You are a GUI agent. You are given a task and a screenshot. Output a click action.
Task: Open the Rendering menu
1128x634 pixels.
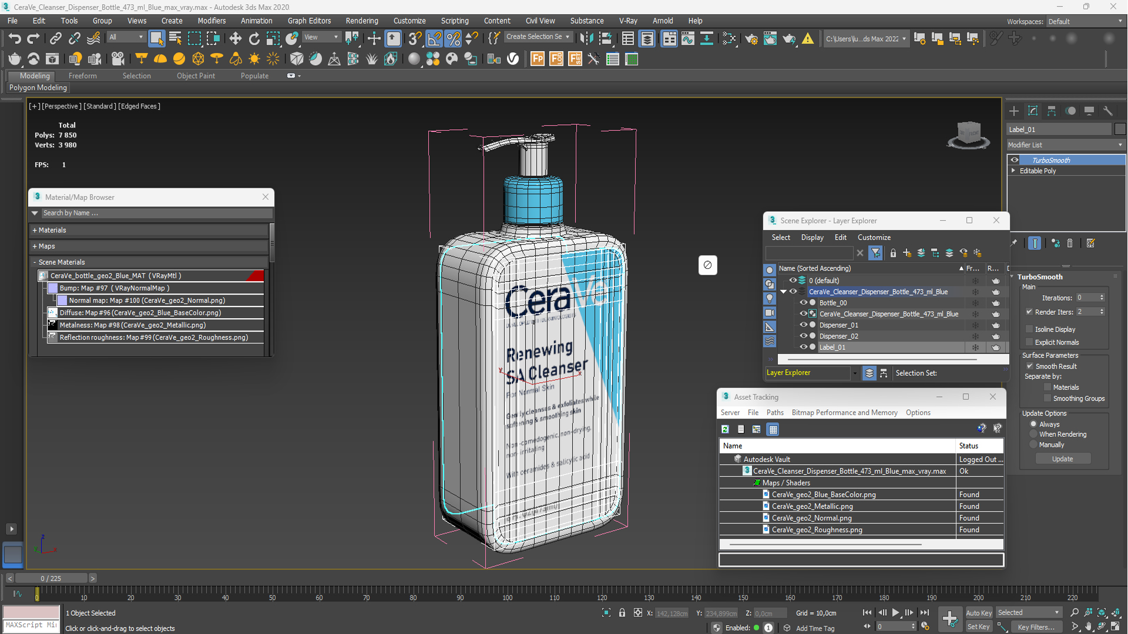pyautogui.click(x=361, y=21)
